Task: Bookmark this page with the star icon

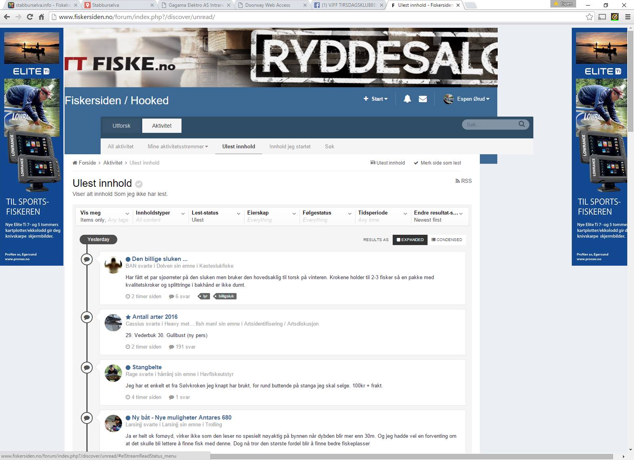Action: [589, 17]
